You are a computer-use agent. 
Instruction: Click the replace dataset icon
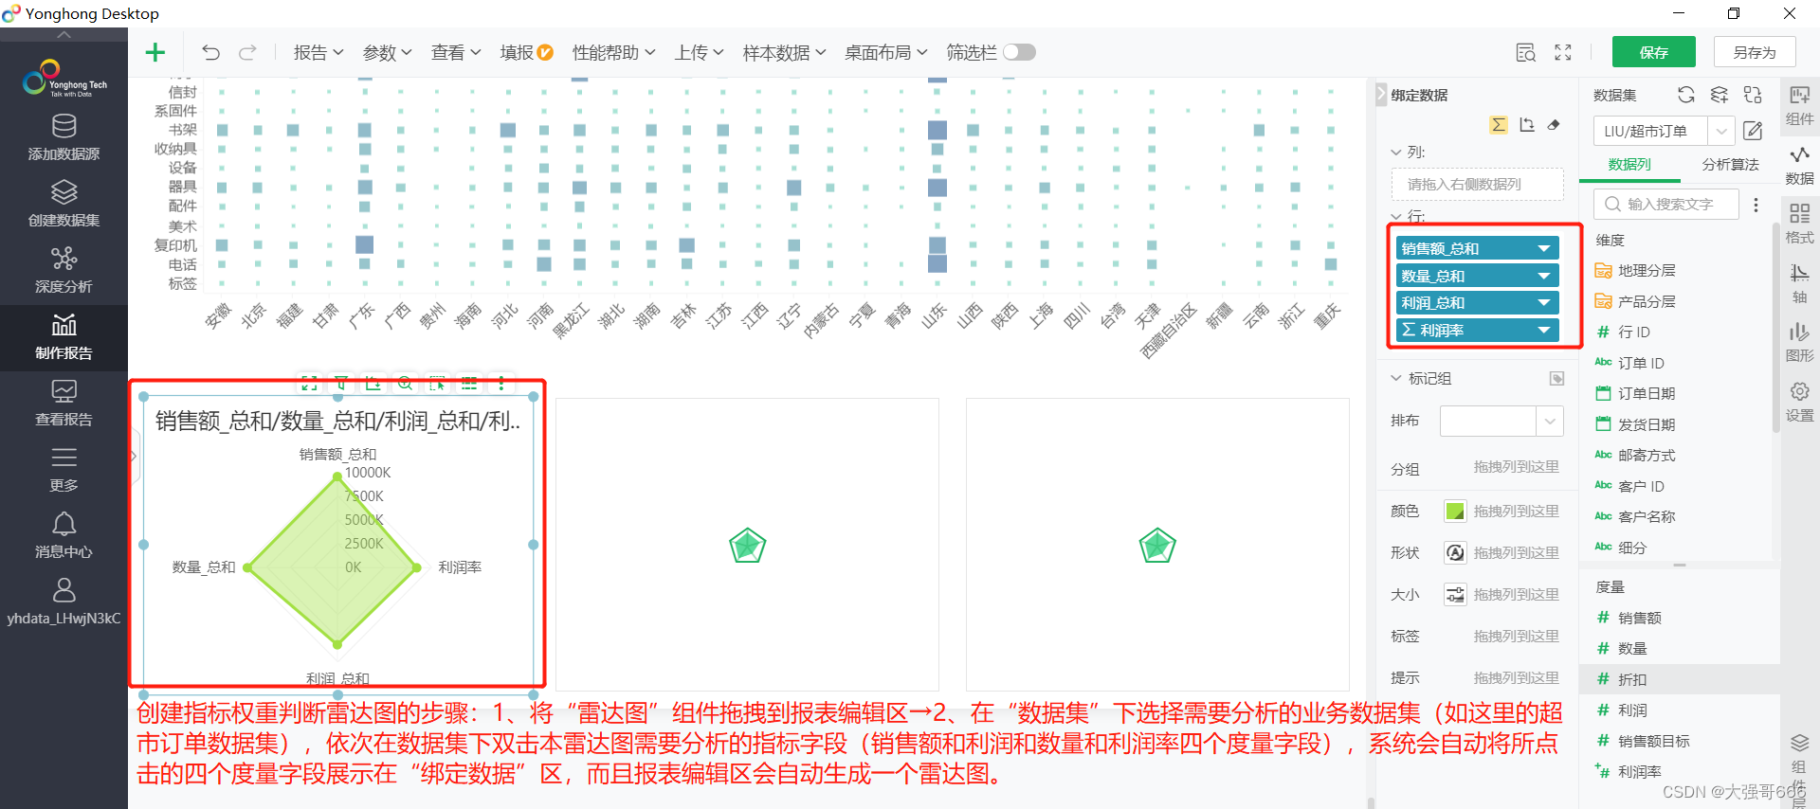(1753, 95)
